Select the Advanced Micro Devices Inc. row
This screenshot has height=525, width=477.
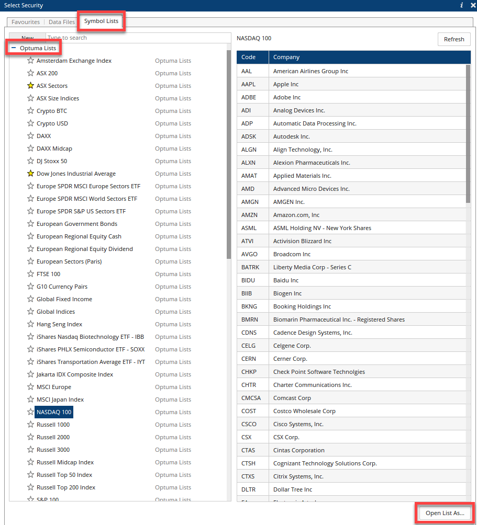point(351,189)
